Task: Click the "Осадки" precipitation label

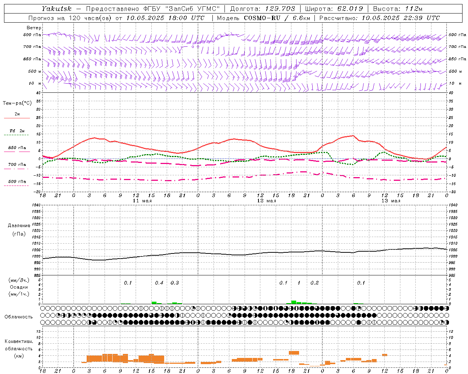Action: coord(19,287)
